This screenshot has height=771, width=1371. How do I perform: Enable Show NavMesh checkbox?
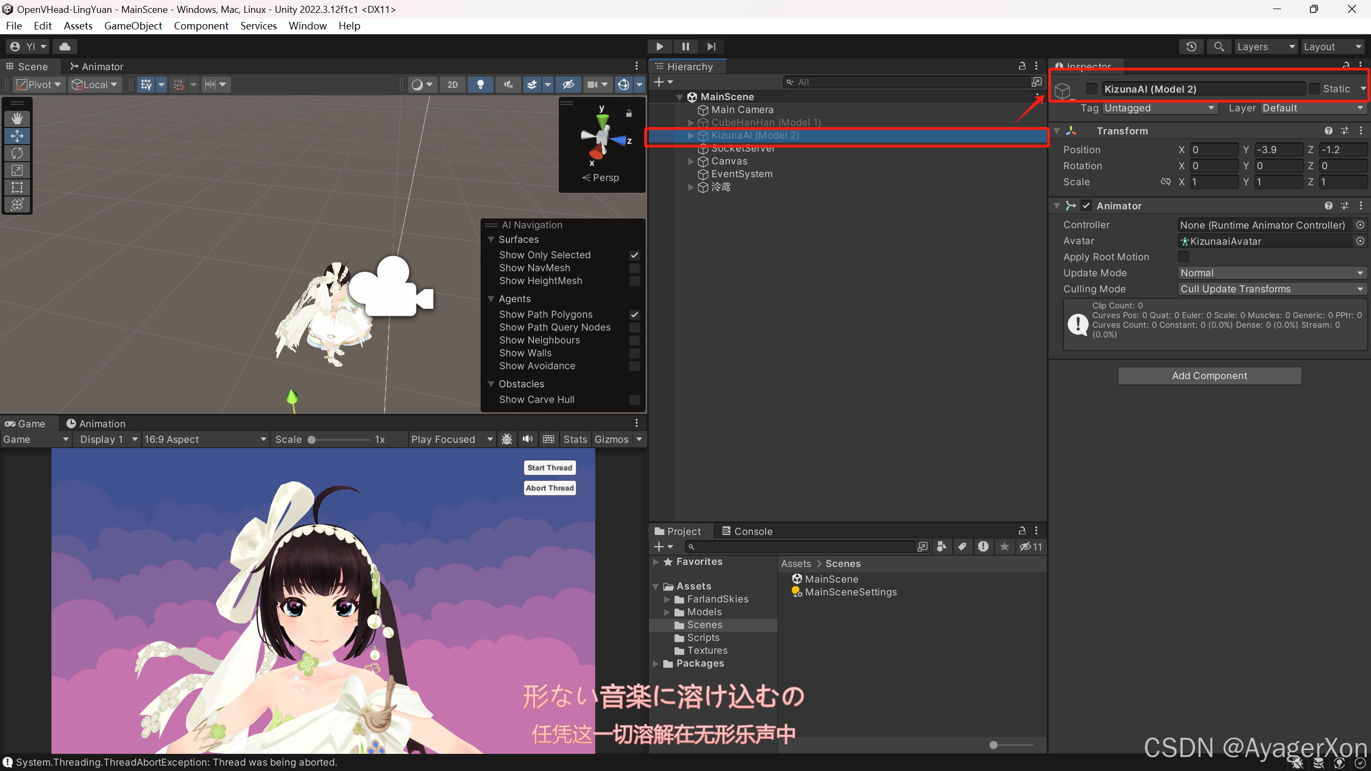pyautogui.click(x=634, y=268)
